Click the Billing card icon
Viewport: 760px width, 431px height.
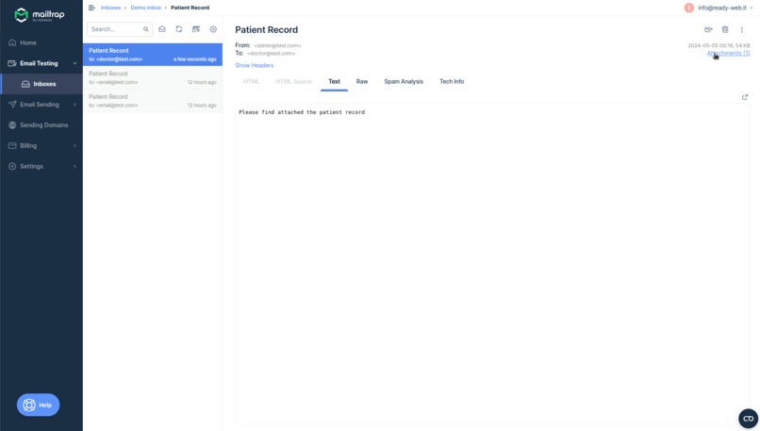tap(12, 145)
